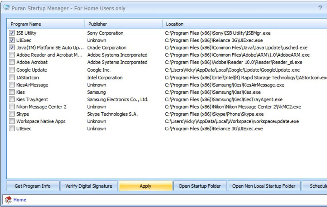This screenshot has height=207, width=327.
Task: Select the NkMC2.exe location path
Action: [233, 107]
